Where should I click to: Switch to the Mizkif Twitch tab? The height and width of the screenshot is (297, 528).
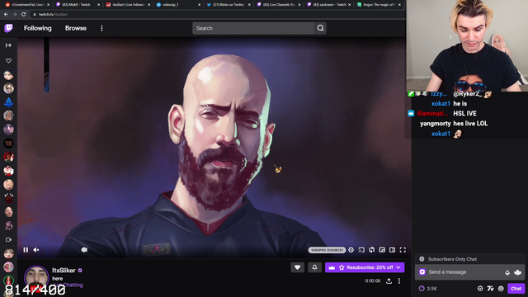click(77, 5)
